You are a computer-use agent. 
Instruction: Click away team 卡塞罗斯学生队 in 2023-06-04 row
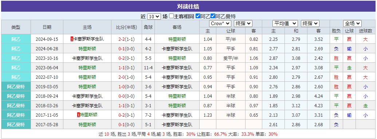coord(177,68)
